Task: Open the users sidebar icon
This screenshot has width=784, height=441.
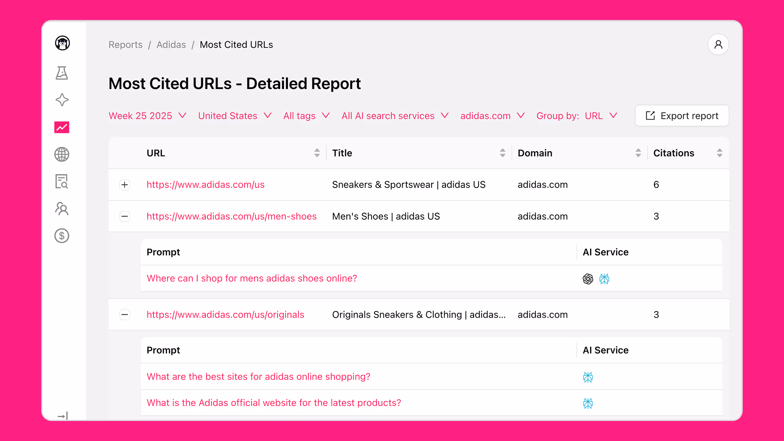Action: coord(62,209)
